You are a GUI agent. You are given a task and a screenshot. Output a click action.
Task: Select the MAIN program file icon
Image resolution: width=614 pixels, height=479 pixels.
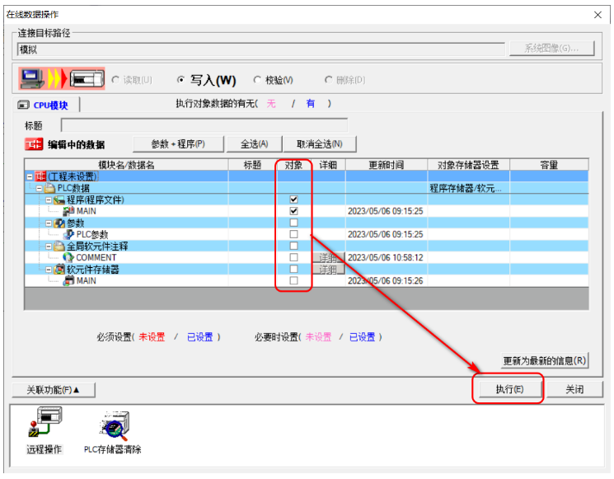click(68, 211)
